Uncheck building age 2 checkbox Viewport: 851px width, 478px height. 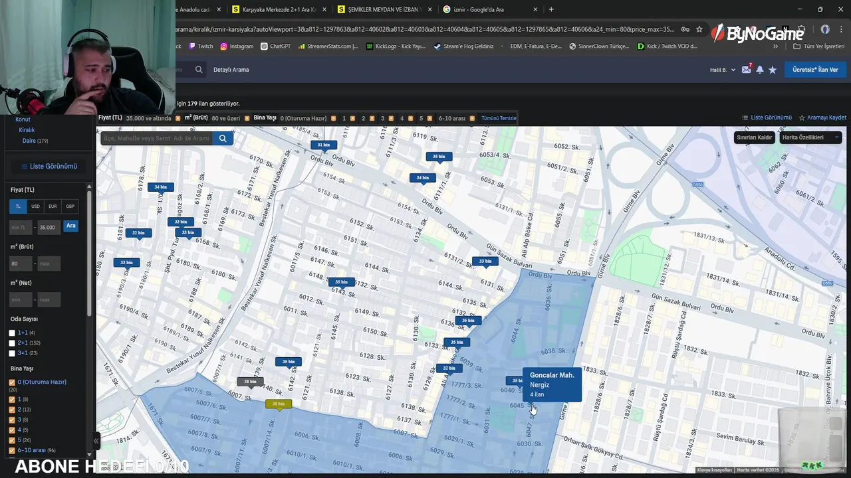[12, 410]
